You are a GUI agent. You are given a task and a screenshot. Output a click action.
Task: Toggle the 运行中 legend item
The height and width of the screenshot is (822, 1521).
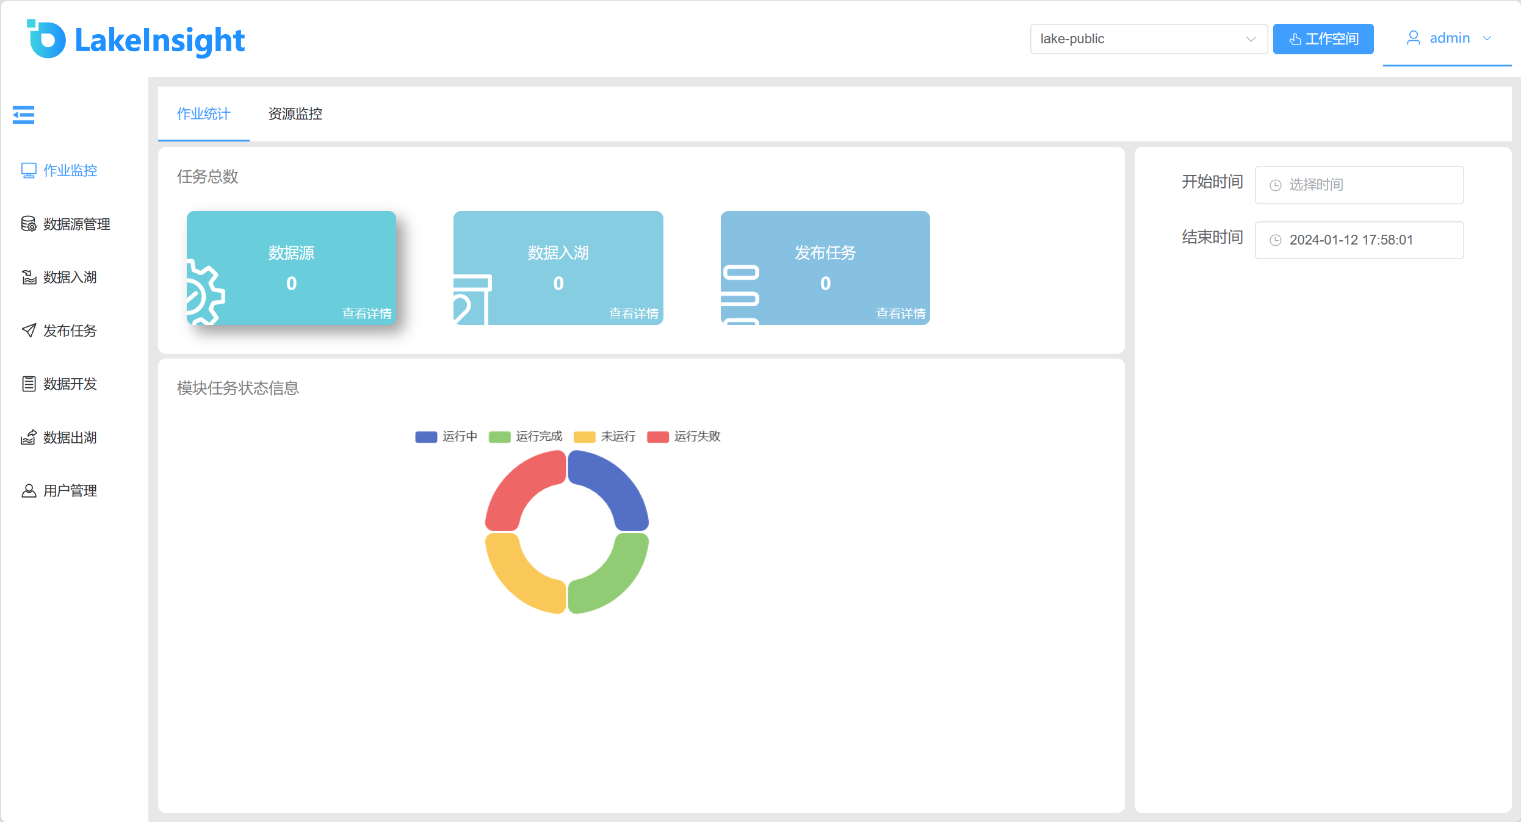(446, 437)
